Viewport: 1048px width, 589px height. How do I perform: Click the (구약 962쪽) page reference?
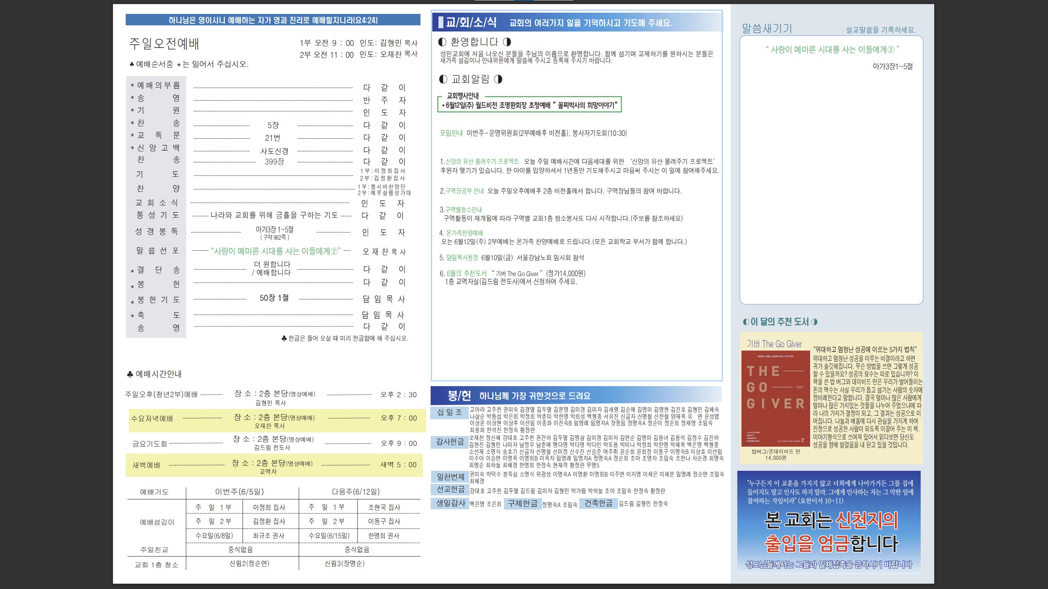click(275, 237)
